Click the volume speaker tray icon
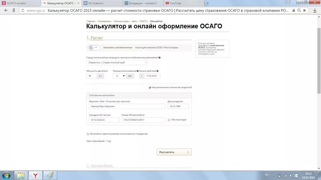 [290, 176]
